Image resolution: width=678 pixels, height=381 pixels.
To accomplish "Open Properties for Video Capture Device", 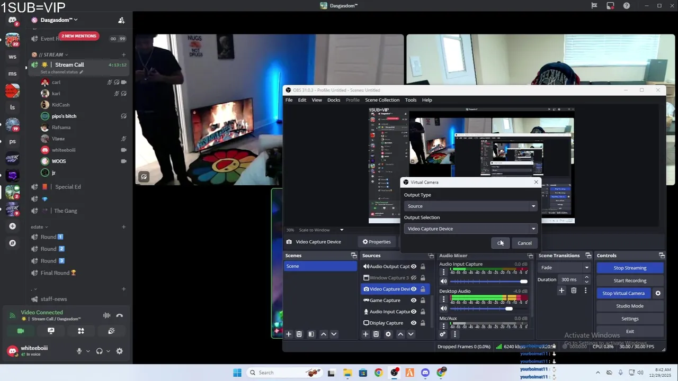I will pyautogui.click(x=377, y=242).
